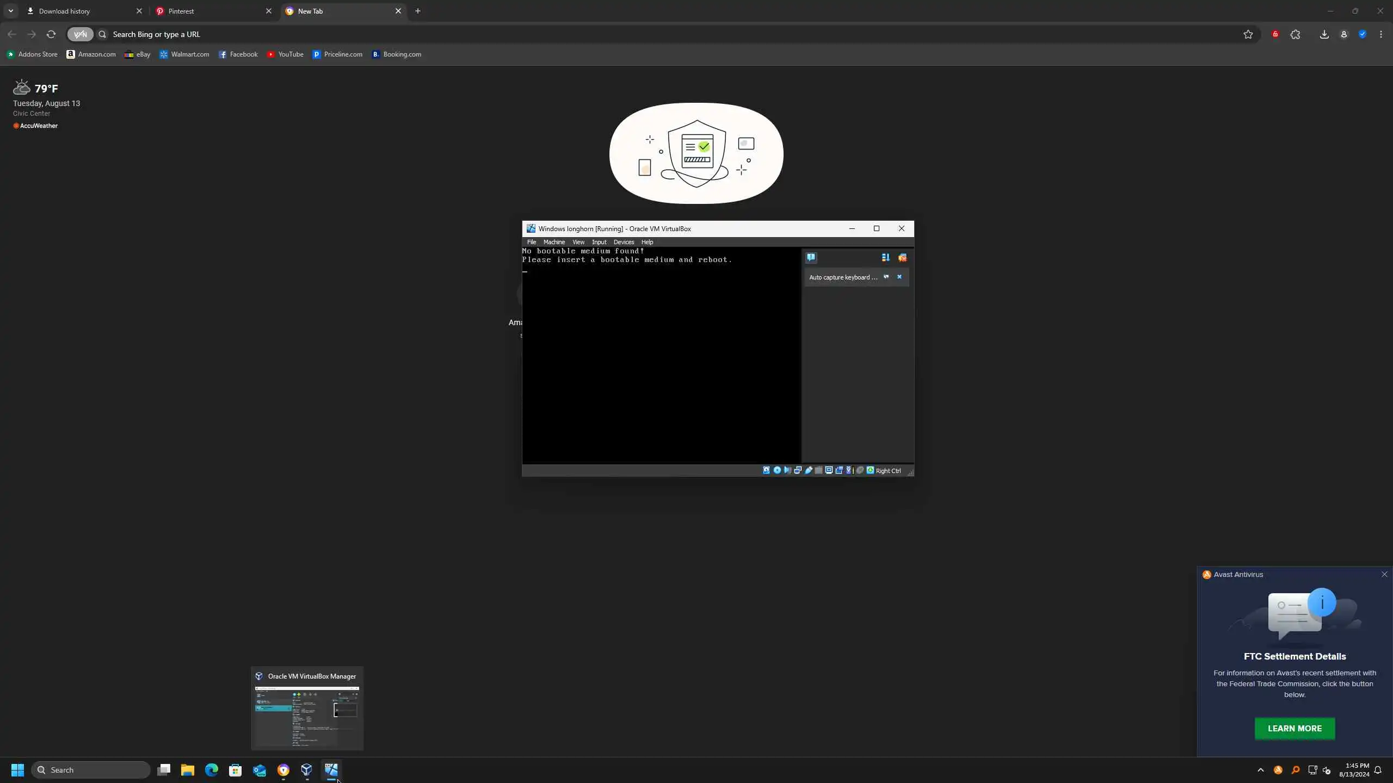Click the hard disk activity status icon

pyautogui.click(x=766, y=470)
